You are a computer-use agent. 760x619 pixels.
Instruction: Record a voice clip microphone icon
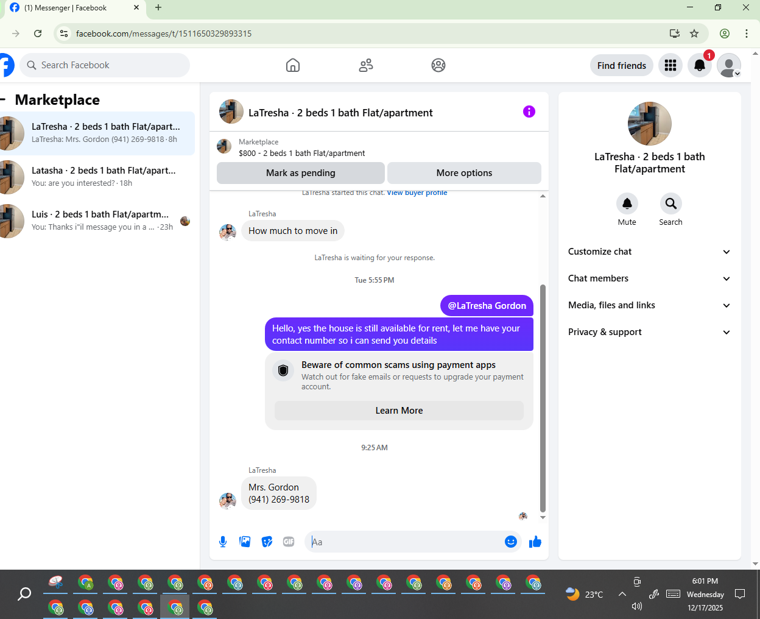coord(223,542)
